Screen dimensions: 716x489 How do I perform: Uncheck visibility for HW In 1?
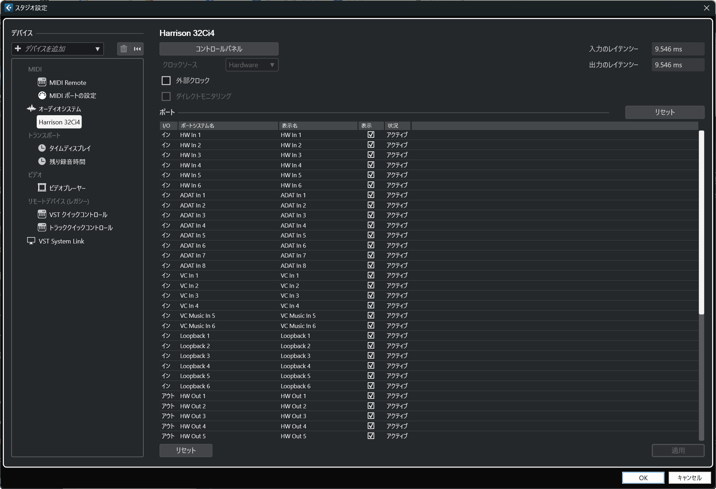point(371,135)
